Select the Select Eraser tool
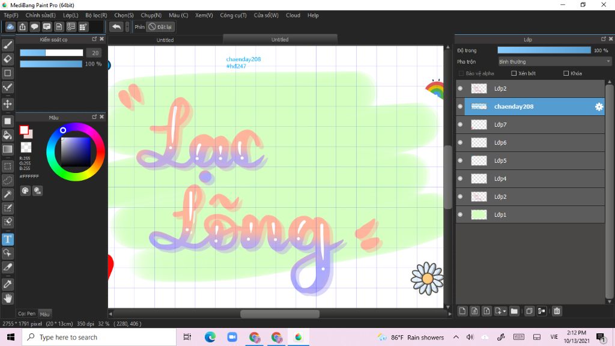The width and height of the screenshot is (615, 346). 7,222
